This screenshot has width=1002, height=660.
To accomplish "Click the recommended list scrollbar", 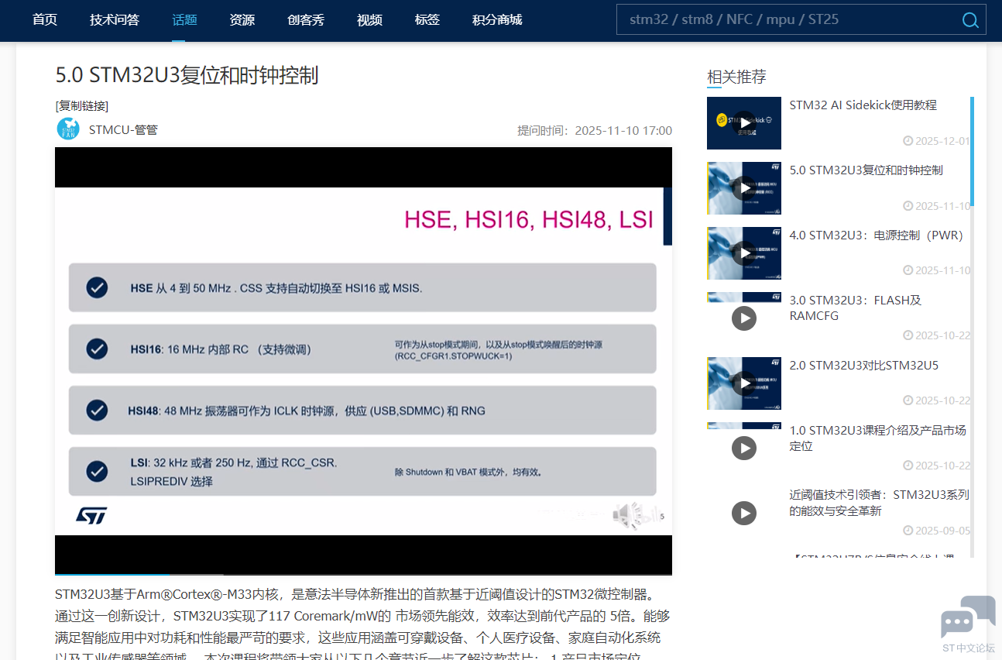I will point(972,152).
